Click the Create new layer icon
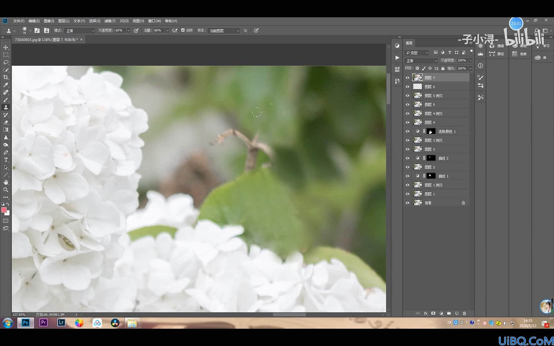This screenshot has height=346, width=554. click(457, 313)
